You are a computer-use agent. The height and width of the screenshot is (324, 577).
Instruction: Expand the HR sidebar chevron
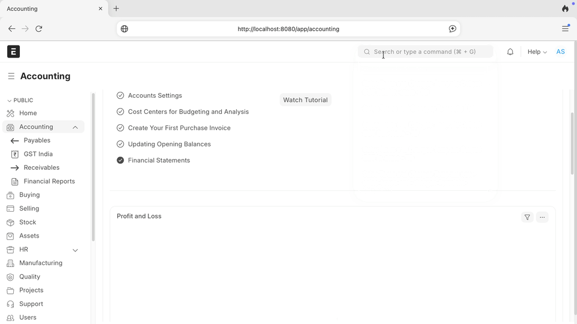click(75, 250)
